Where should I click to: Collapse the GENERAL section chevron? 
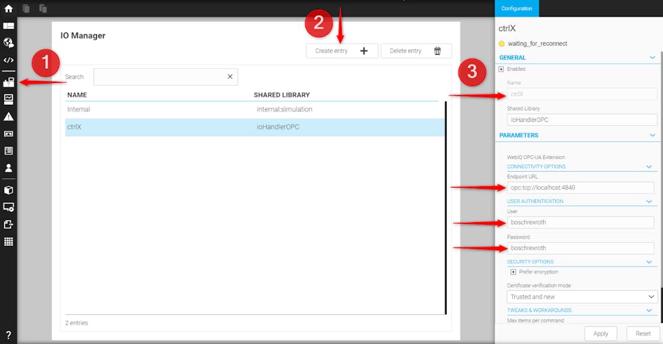point(652,58)
